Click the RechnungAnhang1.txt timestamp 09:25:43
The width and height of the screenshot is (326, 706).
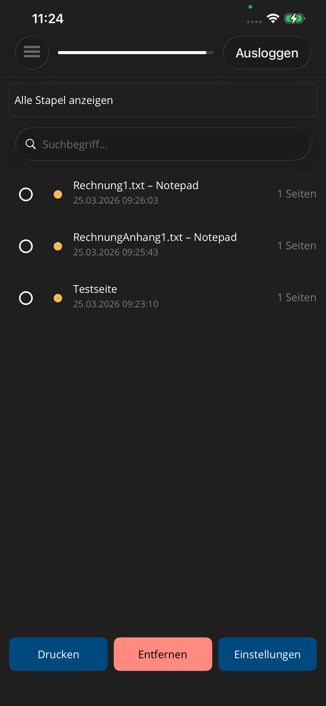pos(116,252)
